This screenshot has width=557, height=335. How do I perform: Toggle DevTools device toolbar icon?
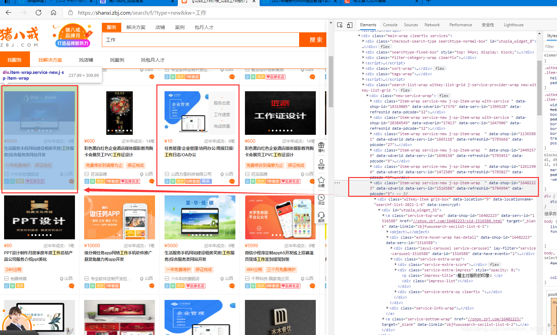click(350, 25)
